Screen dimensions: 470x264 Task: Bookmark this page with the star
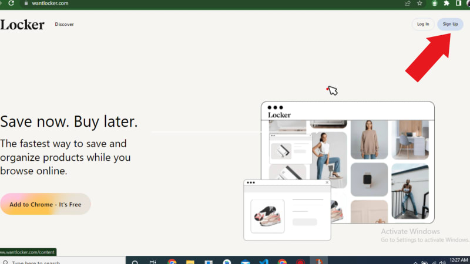click(419, 4)
